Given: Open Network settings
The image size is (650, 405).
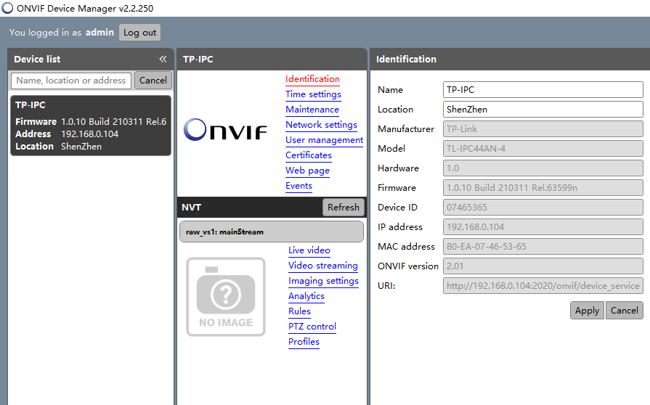Looking at the screenshot, I should tap(321, 125).
